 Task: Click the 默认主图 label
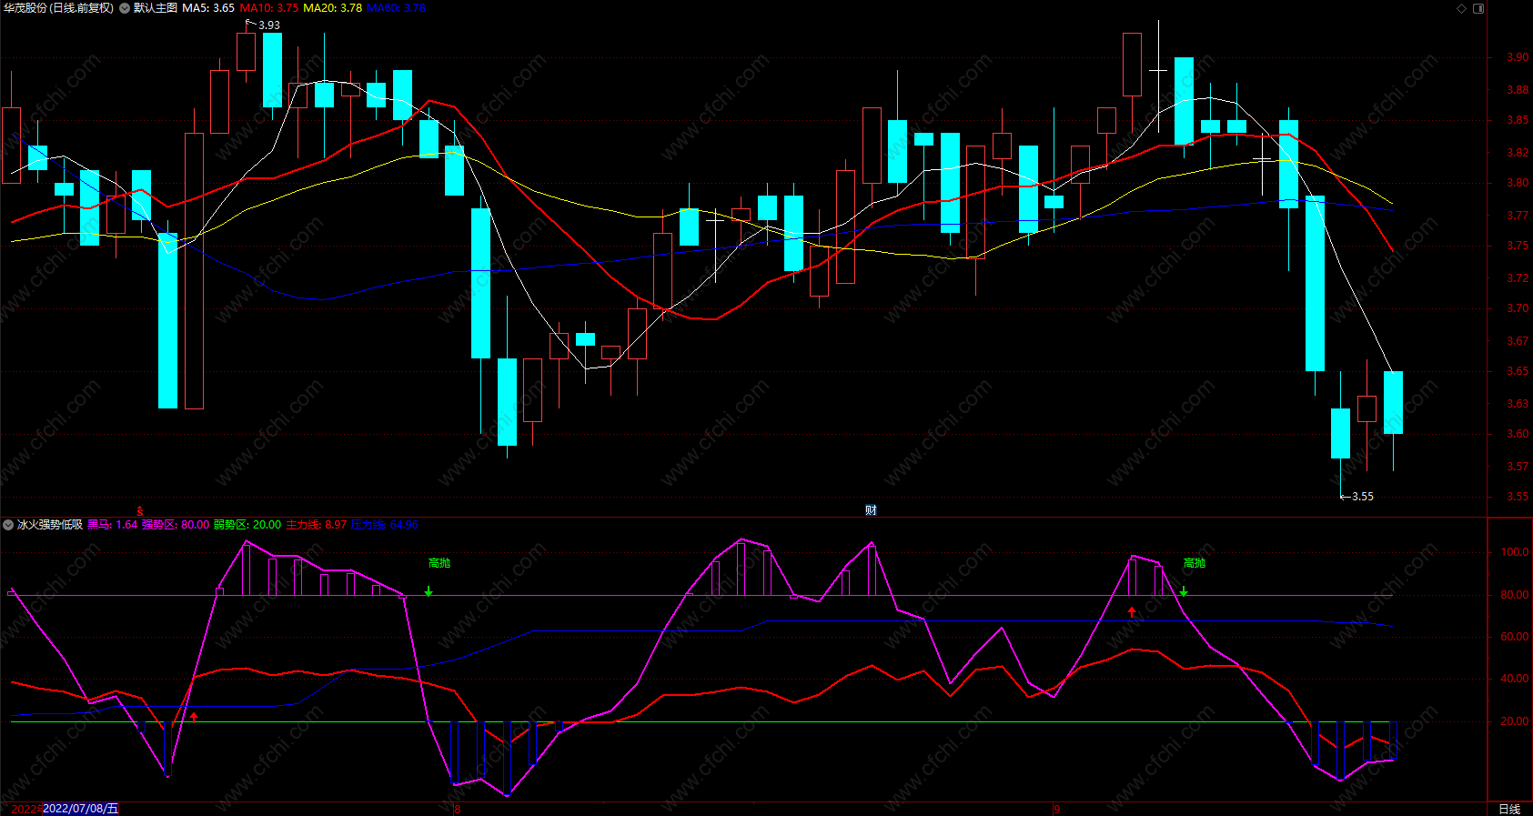pyautogui.click(x=156, y=8)
